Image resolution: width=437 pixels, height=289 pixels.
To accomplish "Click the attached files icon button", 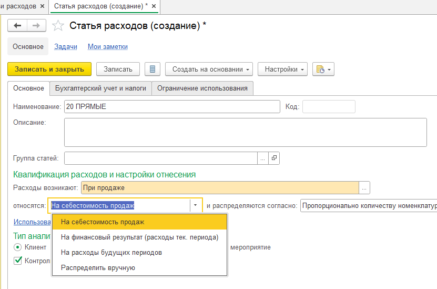I will click(x=323, y=69).
